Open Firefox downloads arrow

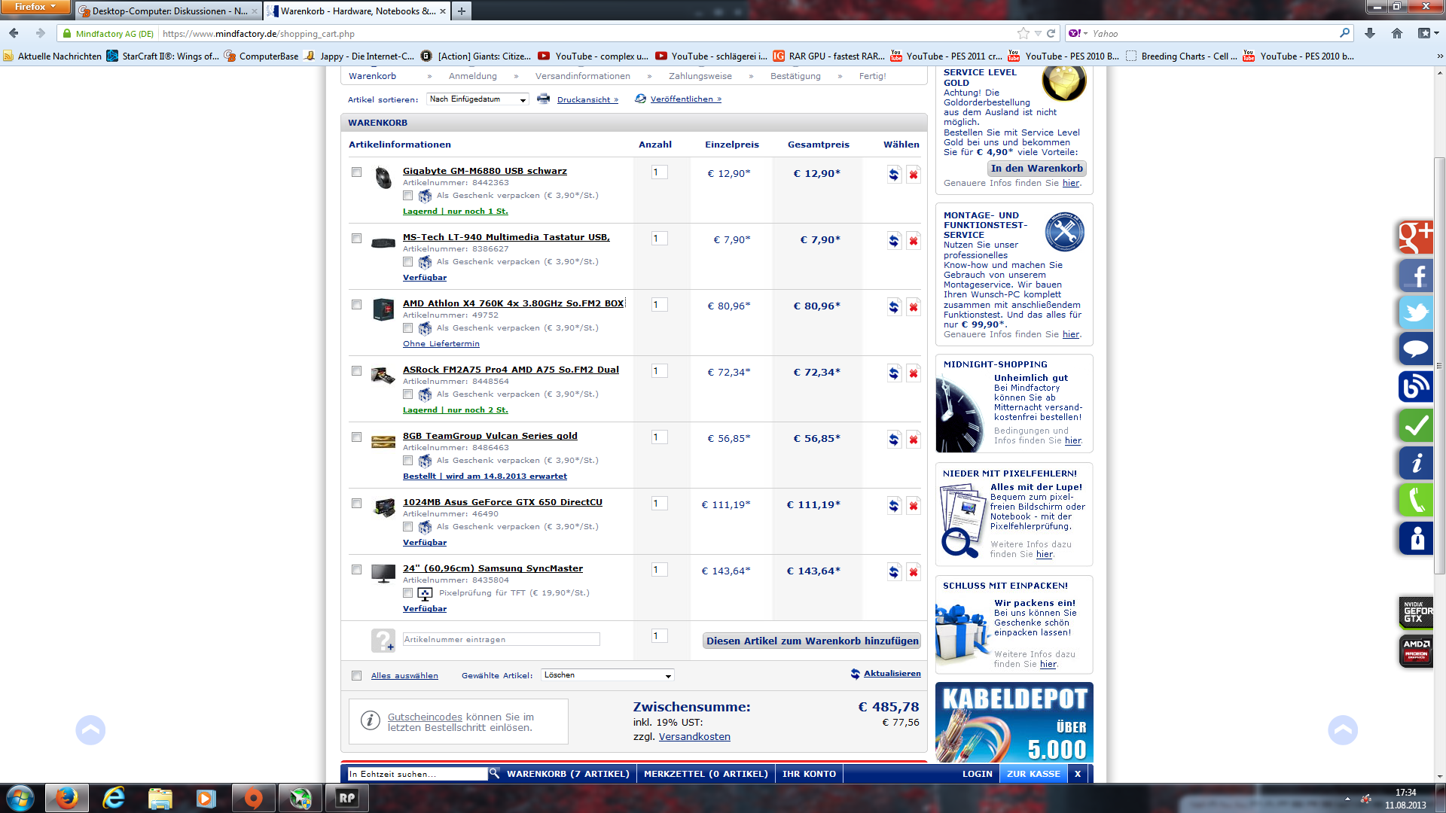[x=1370, y=33]
